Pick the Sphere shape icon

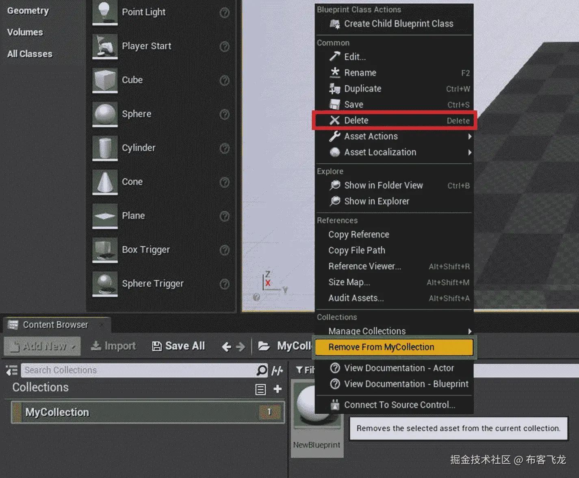pos(105,114)
